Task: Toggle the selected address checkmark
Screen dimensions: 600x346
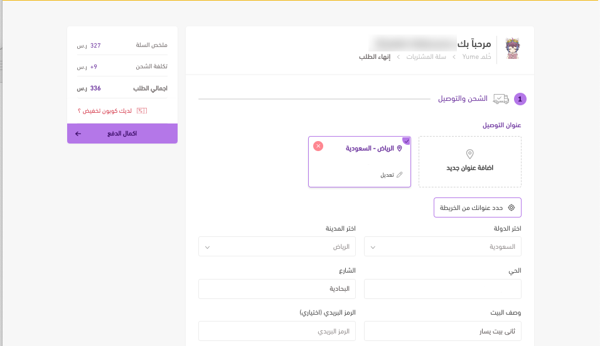Action: pyautogui.click(x=406, y=141)
